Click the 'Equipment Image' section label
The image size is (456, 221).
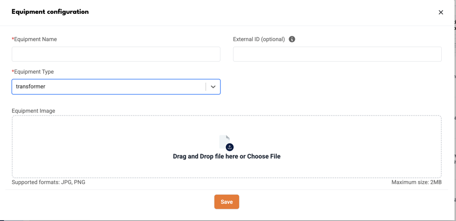point(33,110)
